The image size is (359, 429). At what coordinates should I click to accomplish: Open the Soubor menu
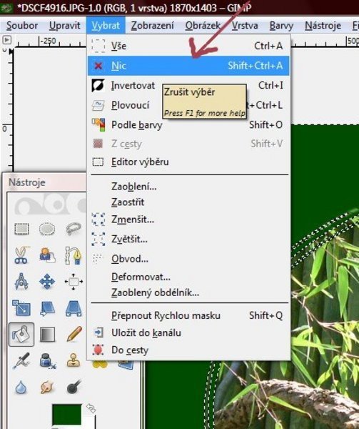pos(22,26)
